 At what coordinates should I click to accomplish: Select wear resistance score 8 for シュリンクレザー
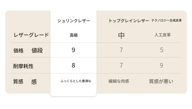click(x=73, y=66)
